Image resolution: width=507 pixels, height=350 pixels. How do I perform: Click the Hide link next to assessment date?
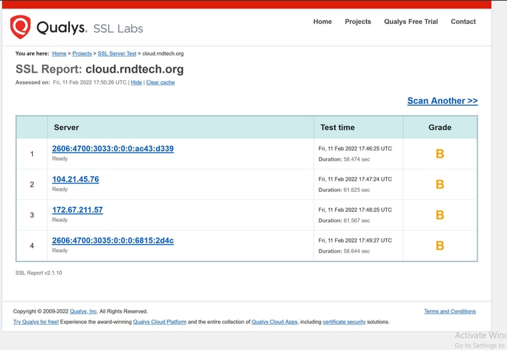136,83
